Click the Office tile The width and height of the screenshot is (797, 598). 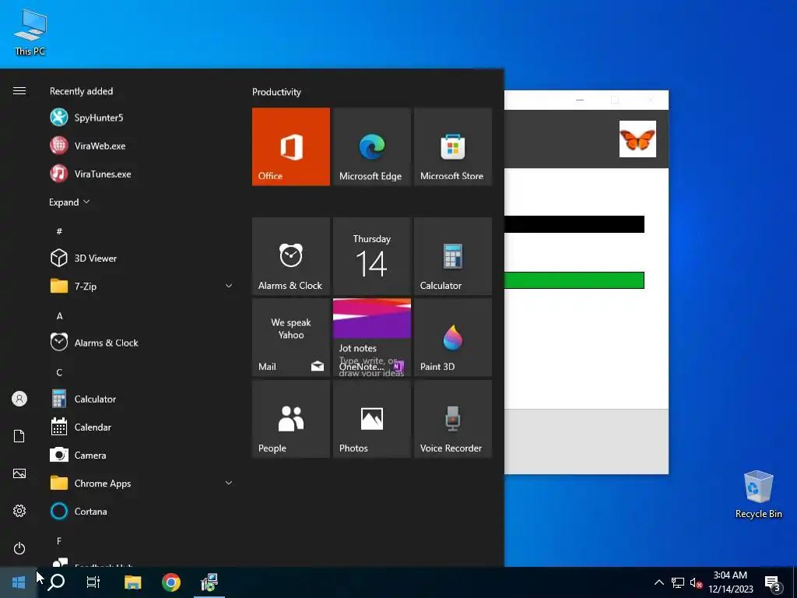291,146
